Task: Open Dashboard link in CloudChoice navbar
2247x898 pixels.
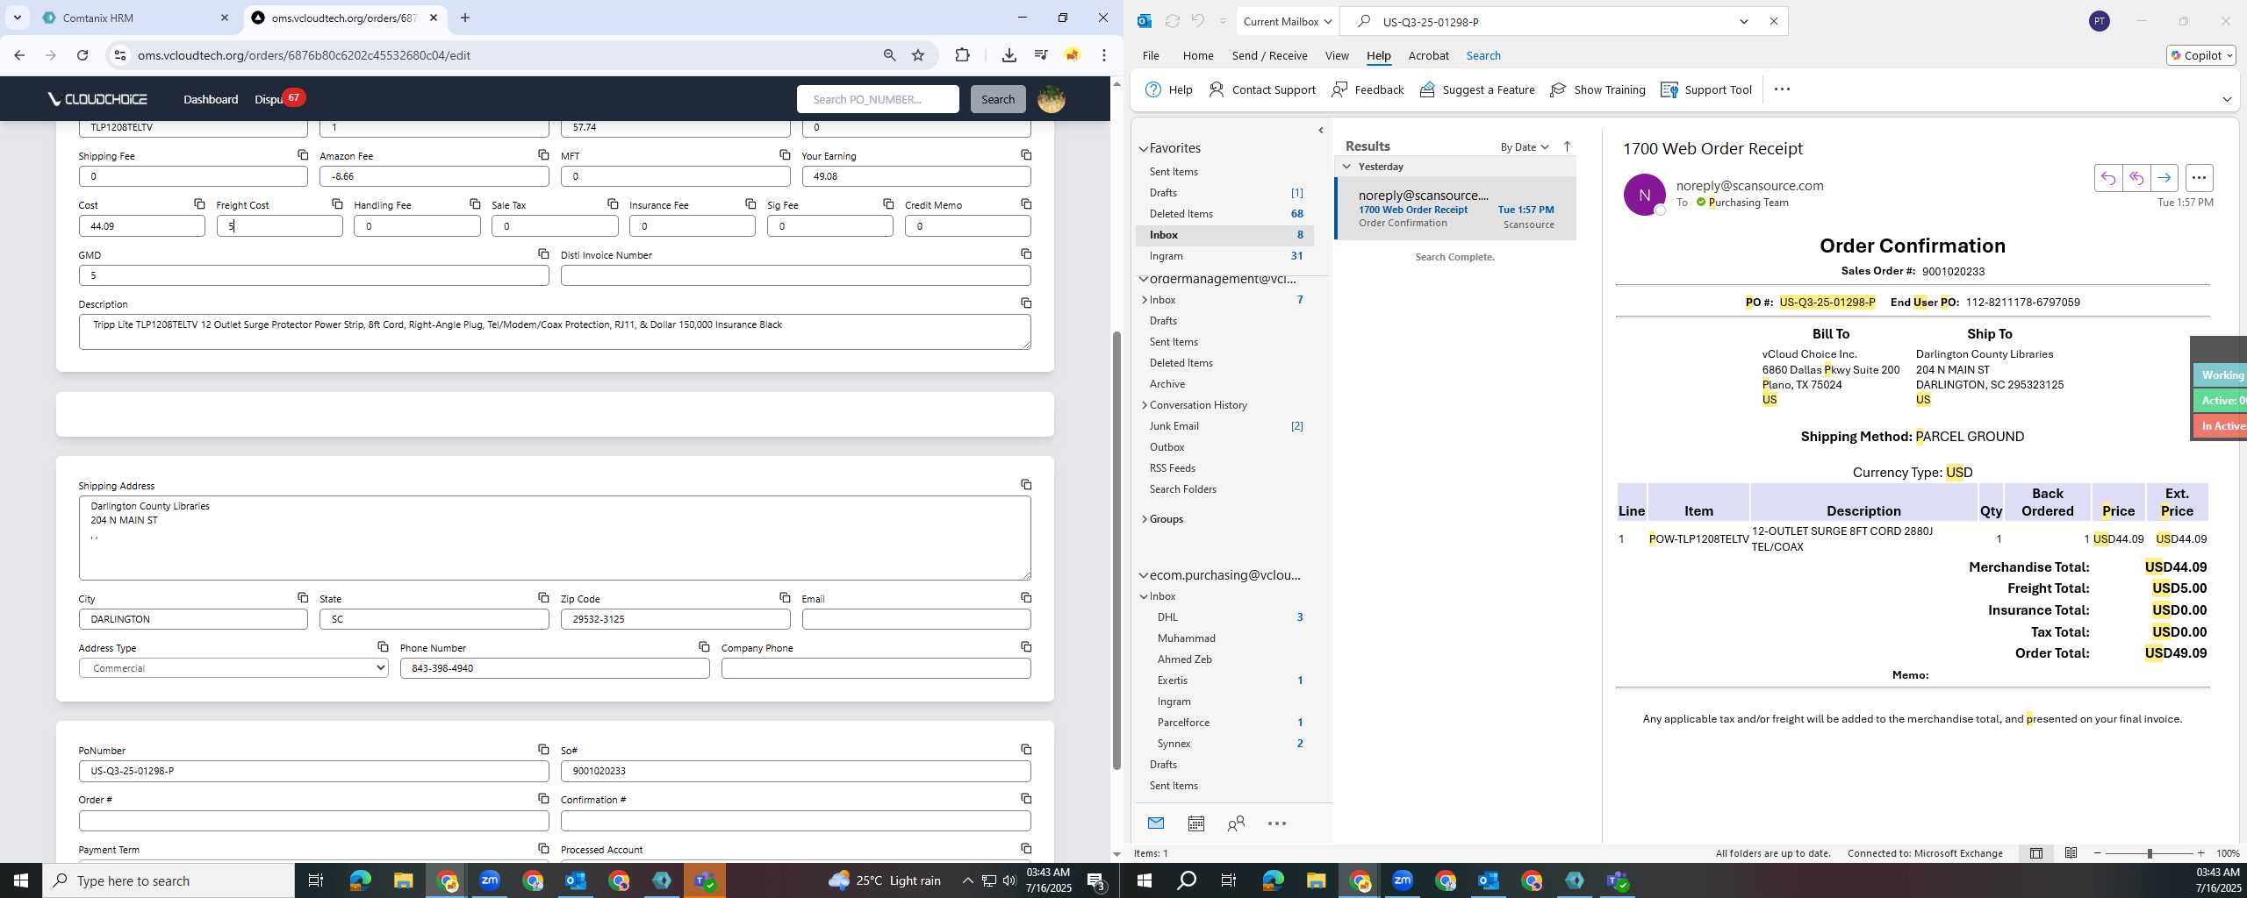Action: point(211,99)
